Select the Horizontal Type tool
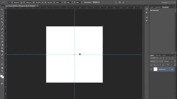 [x=2, y=58]
